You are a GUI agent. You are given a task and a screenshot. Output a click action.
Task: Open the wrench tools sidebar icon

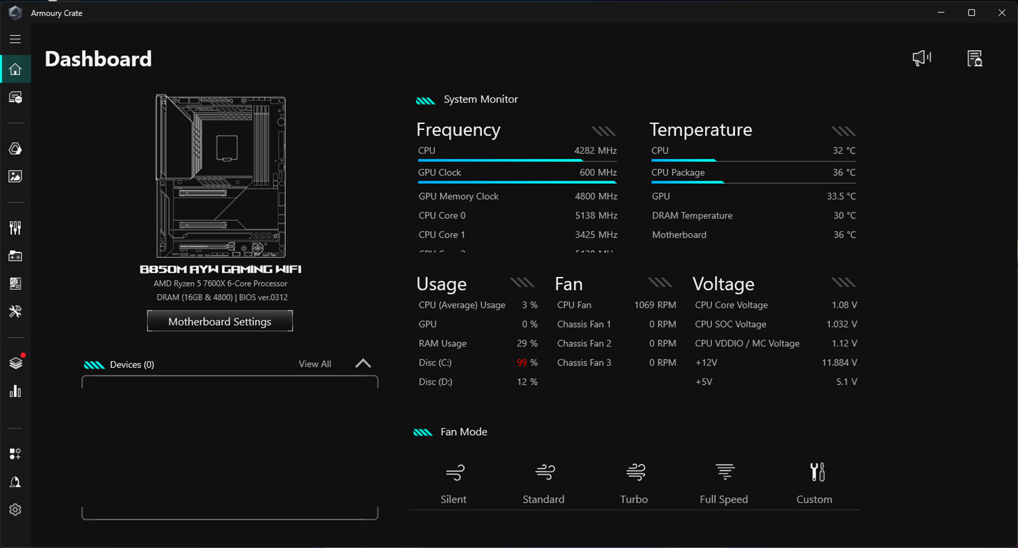coord(15,311)
